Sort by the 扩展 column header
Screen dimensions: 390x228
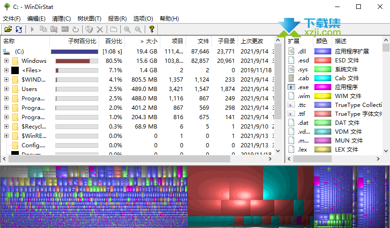pyautogui.click(x=299, y=41)
